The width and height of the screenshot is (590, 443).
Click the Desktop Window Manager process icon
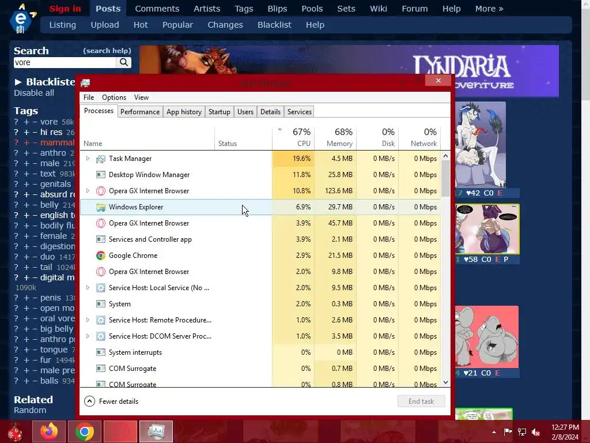pos(100,175)
